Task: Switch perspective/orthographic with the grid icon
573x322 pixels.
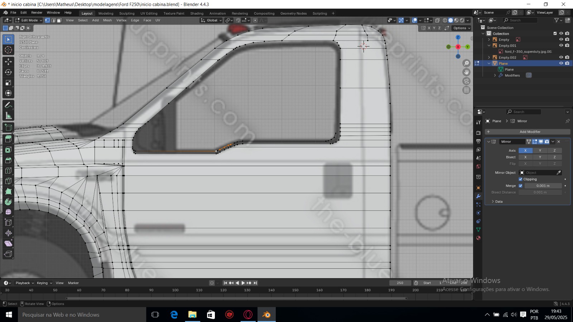Action: pos(466,90)
